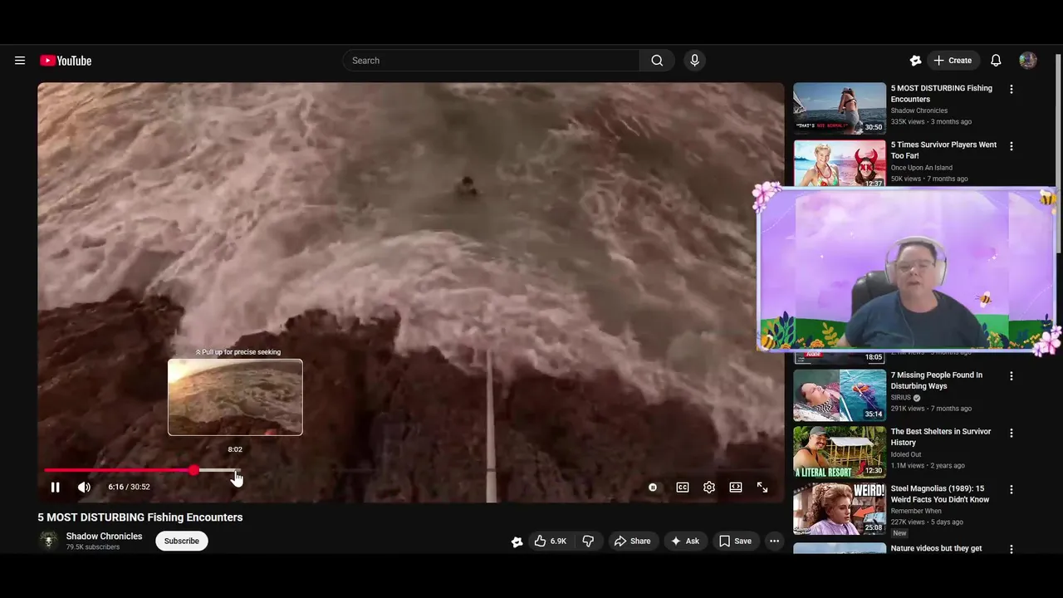This screenshot has width=1063, height=598.
Task: Subscribe to Shadow Chronicles
Action: click(x=181, y=541)
